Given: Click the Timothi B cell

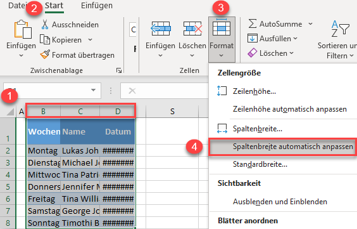Looking at the screenshot, I should 80,223.
